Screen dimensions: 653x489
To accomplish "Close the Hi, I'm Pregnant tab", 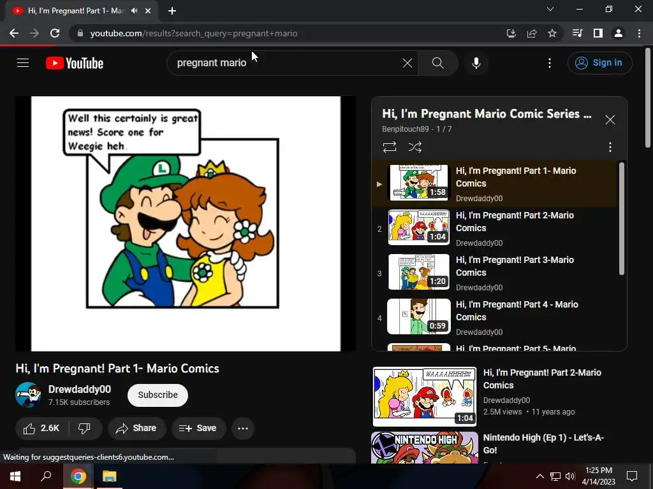I will (148, 11).
